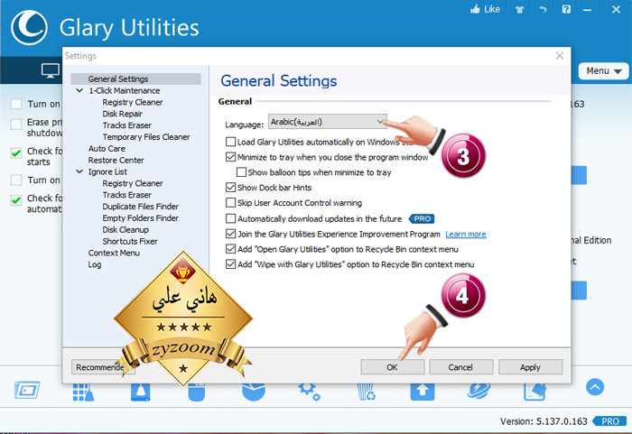
Task: Toggle Load Glary Utilities automatically on Windows startup
Action: pos(230,142)
